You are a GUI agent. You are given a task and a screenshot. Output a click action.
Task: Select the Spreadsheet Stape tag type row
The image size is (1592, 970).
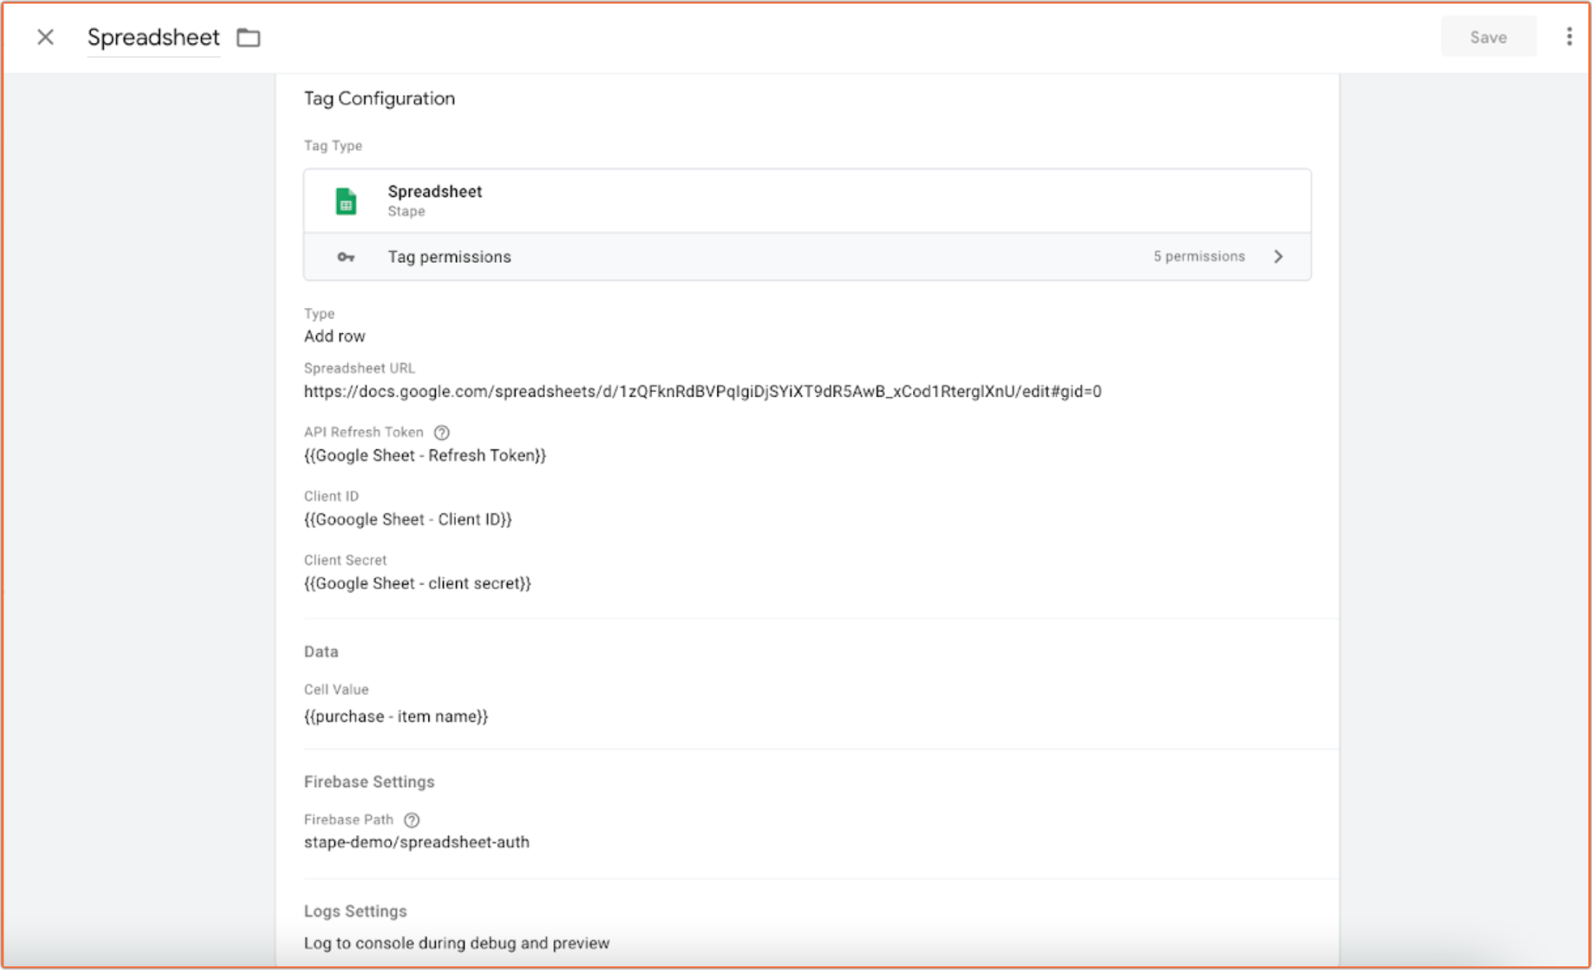pos(807,201)
